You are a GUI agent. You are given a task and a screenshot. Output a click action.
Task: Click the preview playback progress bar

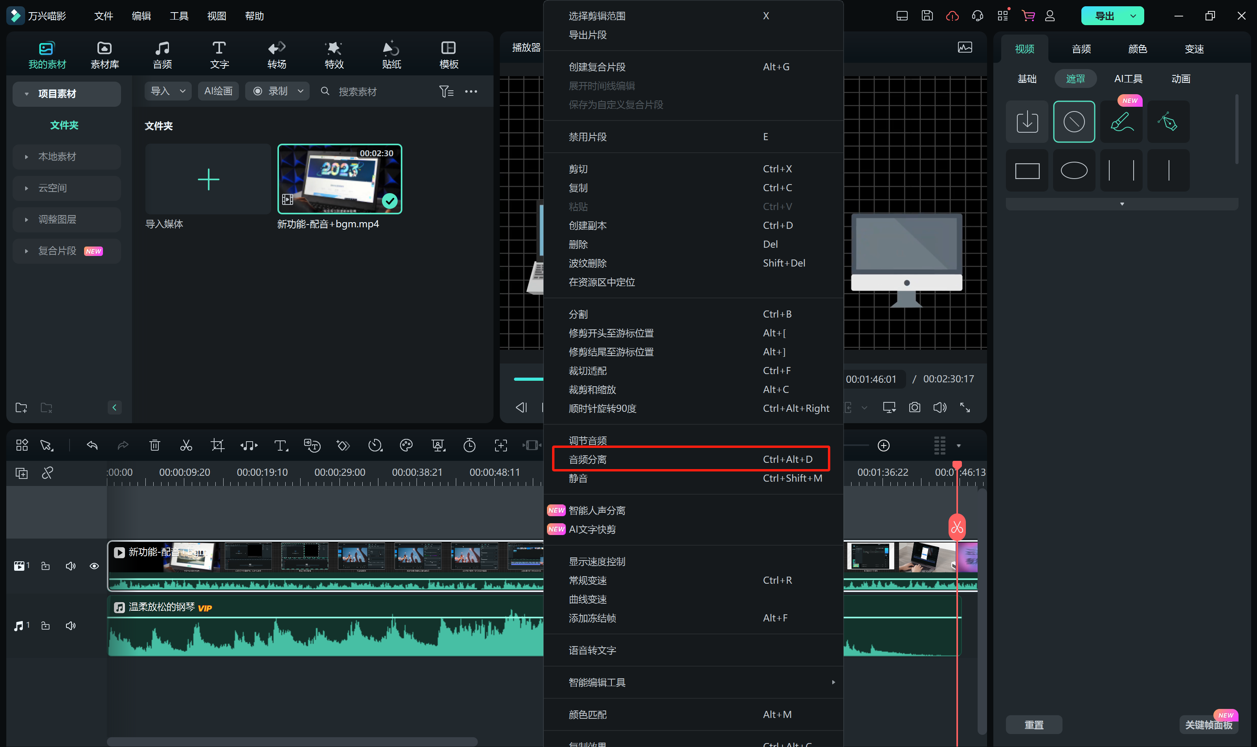528,378
